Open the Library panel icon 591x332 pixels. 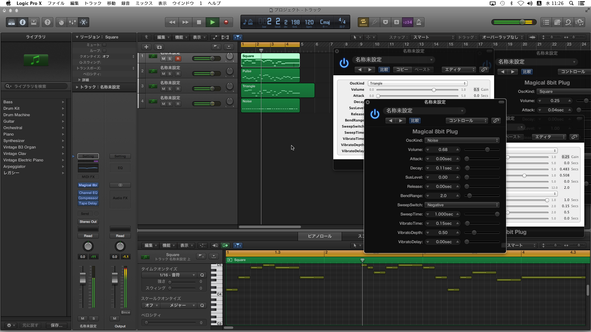click(x=11, y=22)
